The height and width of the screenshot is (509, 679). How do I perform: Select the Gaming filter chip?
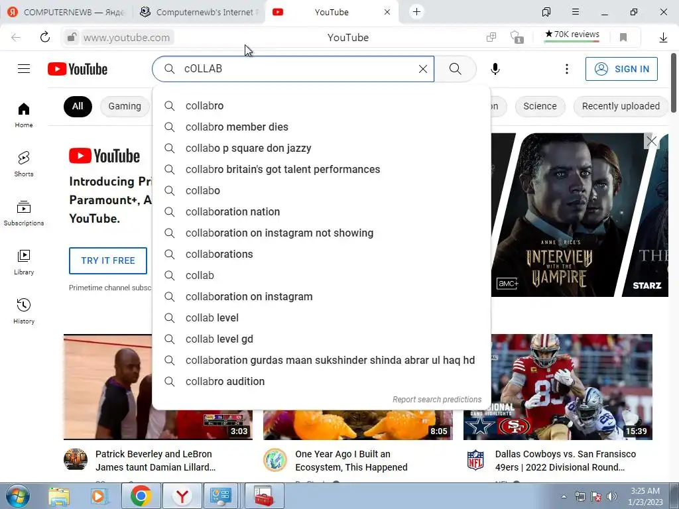(125, 106)
